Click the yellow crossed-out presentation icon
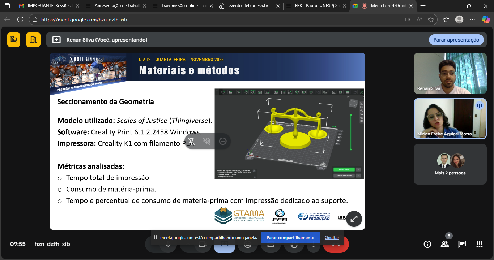Image resolution: width=494 pixels, height=260 pixels. coord(14,40)
